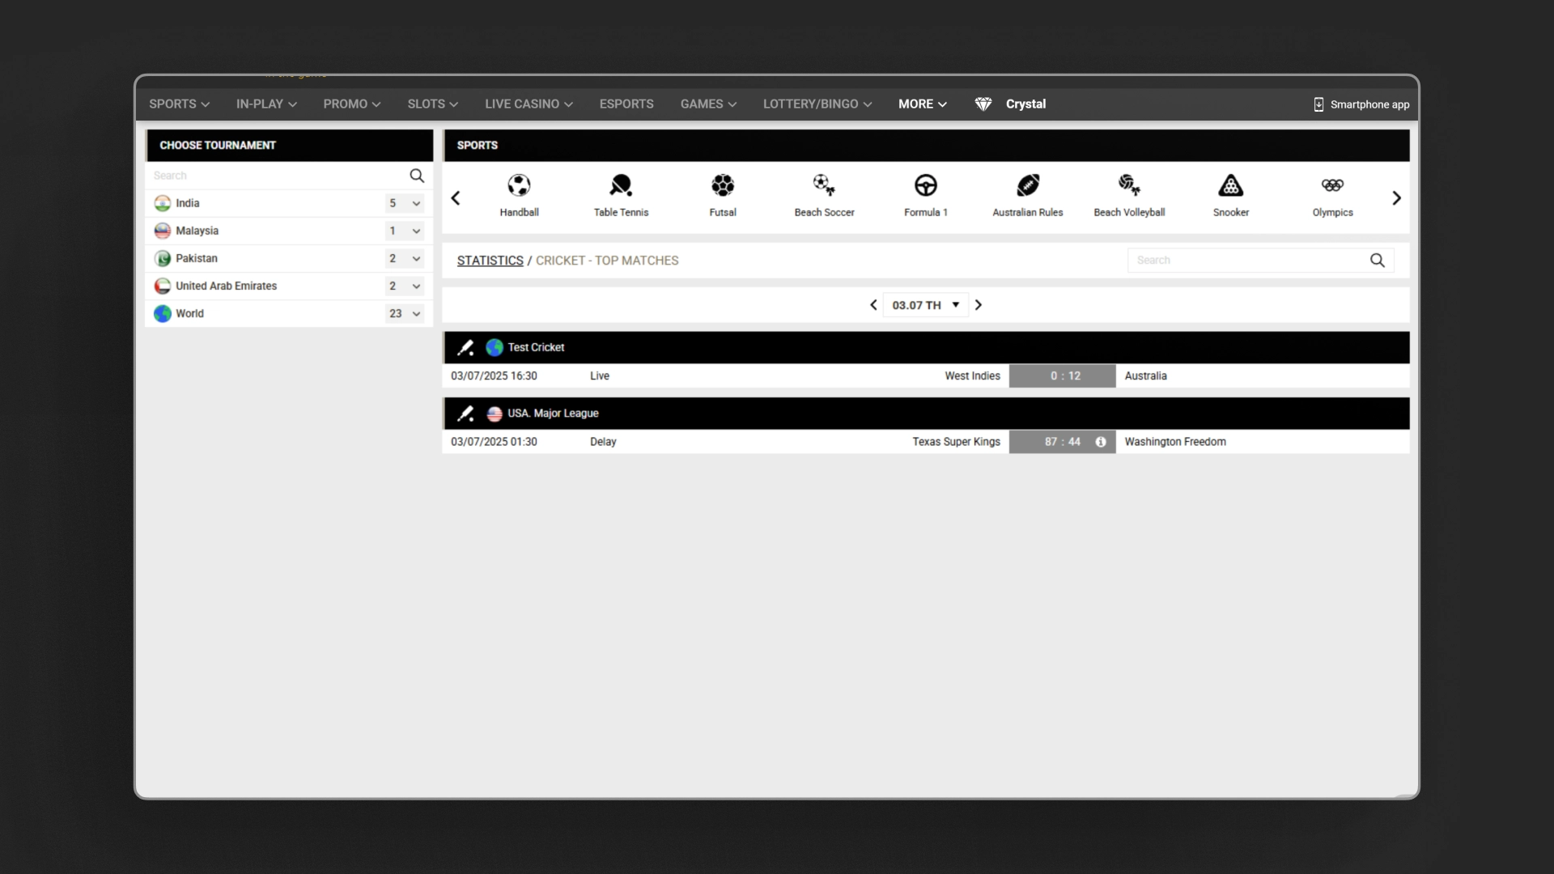Open the SPORTS menu
The width and height of the screenshot is (1554, 874).
tap(180, 104)
